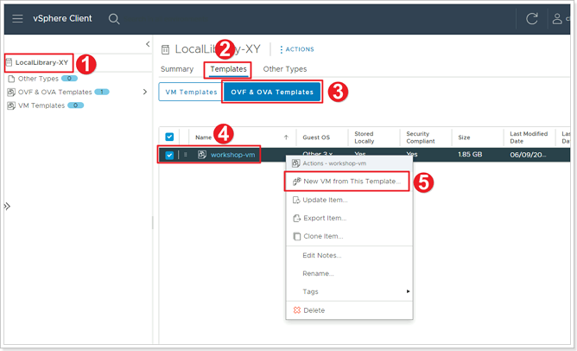
Task: Click the Clone Item icon in menu
Action: pyautogui.click(x=296, y=237)
